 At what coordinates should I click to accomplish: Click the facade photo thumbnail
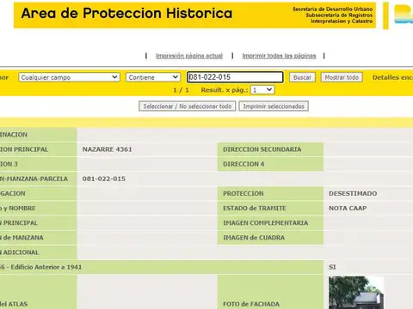[356, 293]
